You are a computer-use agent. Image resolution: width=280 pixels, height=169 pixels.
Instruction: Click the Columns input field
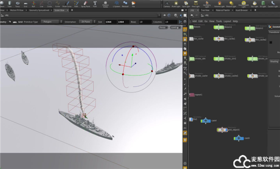click(171, 22)
